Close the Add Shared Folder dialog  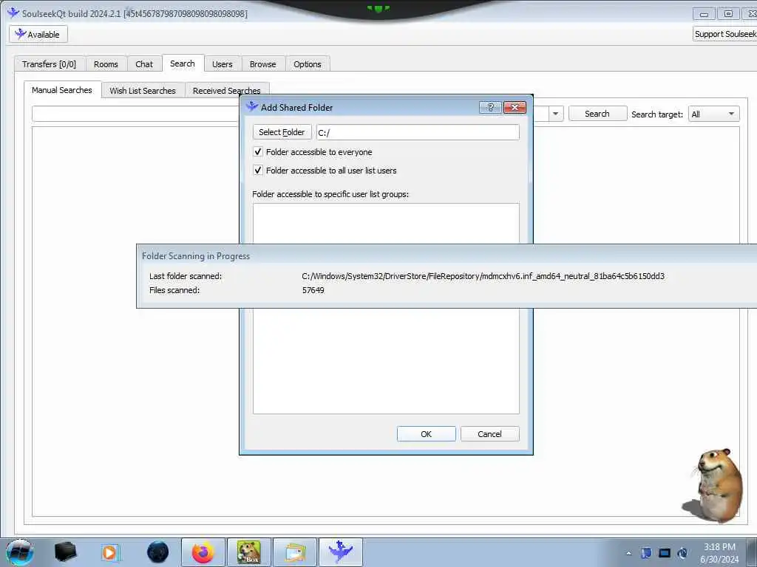515,108
